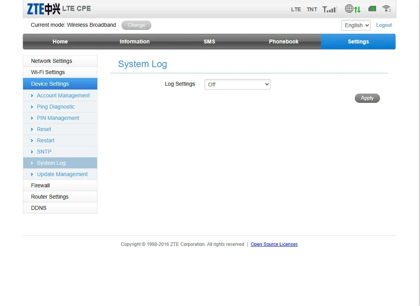Open Router Settings in sidebar
420x306 pixels.
pos(60,197)
